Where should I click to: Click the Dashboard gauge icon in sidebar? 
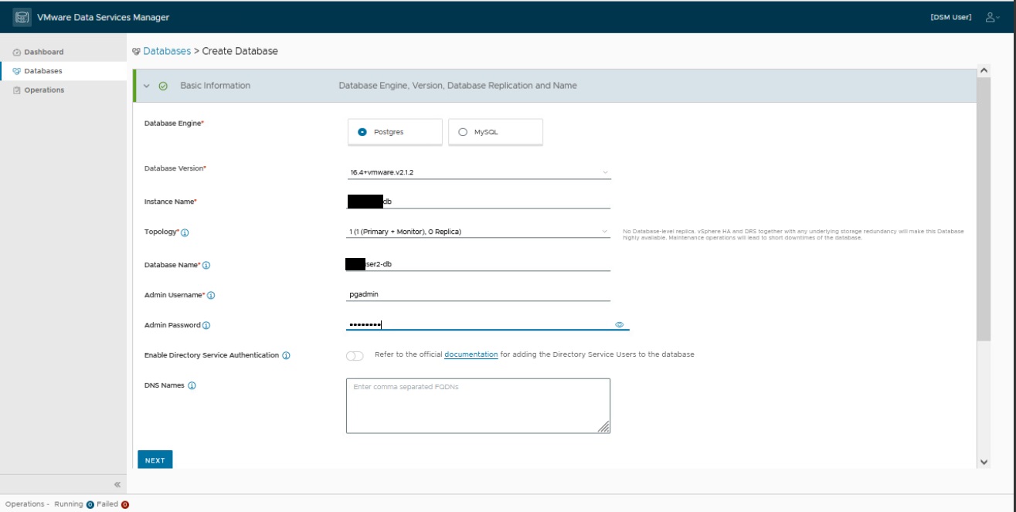point(17,53)
